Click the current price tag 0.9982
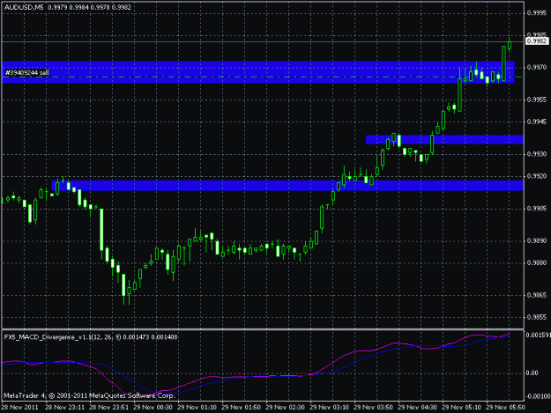This screenshot has width=551, height=413. tap(537, 41)
